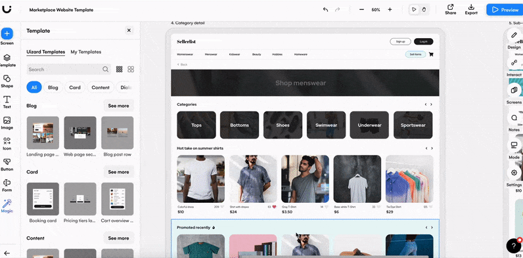Click the shopping cart icon
This screenshot has height=258, width=523.
(431, 54)
